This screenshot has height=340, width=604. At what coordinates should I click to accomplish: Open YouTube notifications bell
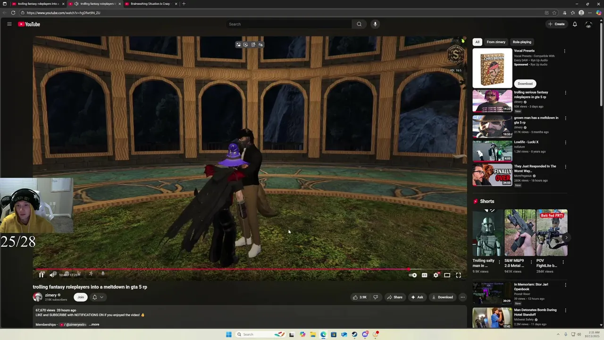pyautogui.click(x=575, y=24)
